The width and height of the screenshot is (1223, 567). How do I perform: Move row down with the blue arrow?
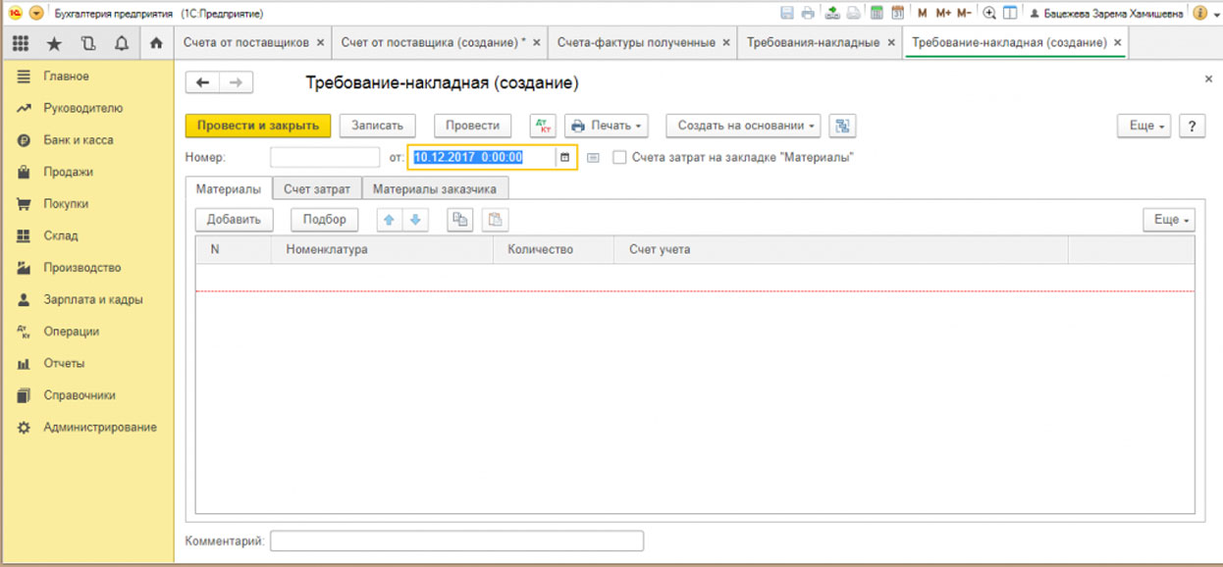415,220
